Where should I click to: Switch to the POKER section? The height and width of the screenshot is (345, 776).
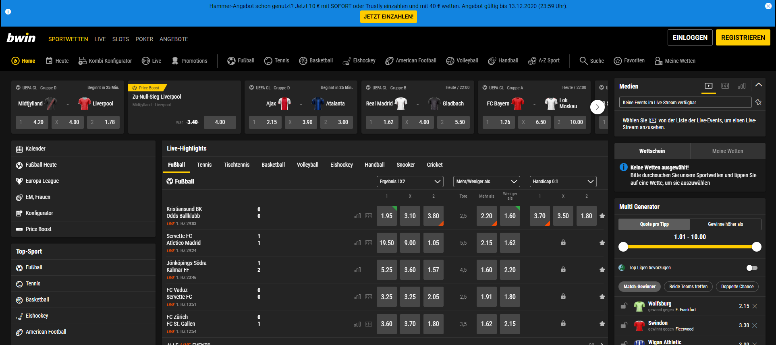click(144, 39)
